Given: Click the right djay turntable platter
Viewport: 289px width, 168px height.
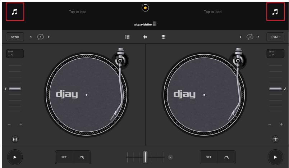Looking at the screenshot, I should coord(204,95).
